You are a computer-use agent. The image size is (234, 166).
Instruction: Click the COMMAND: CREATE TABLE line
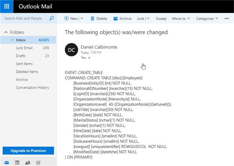tap(104, 78)
